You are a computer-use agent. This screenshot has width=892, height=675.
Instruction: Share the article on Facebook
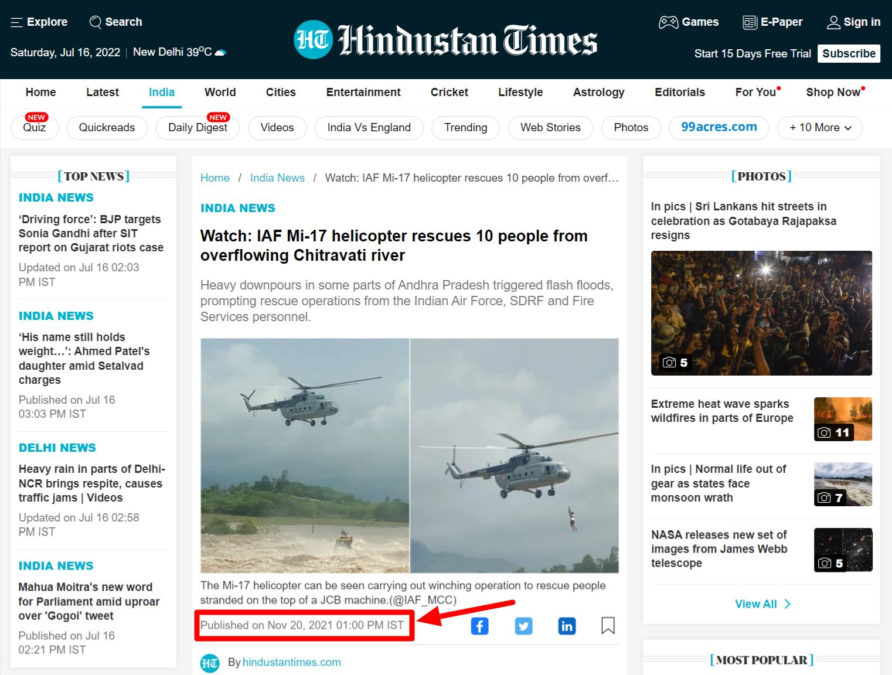tap(479, 626)
